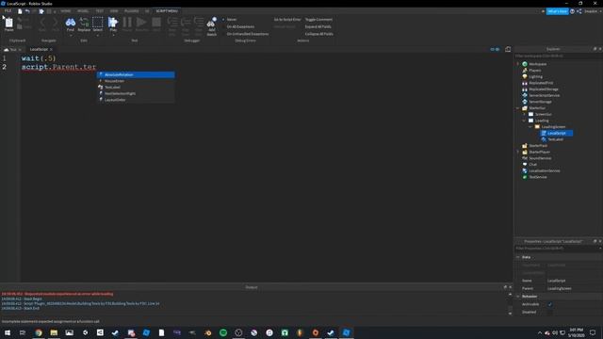The image size is (603, 339).
Task: Select Lighting in the Explorer
Action: (x=535, y=76)
